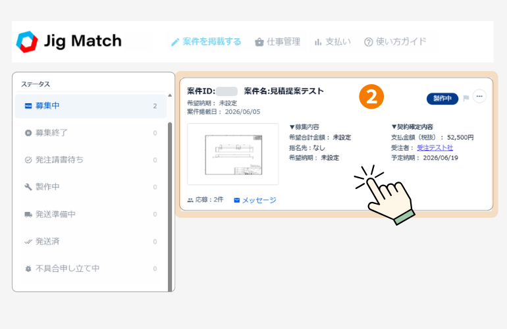Select 不具合申し立て中 status filter

click(91, 268)
